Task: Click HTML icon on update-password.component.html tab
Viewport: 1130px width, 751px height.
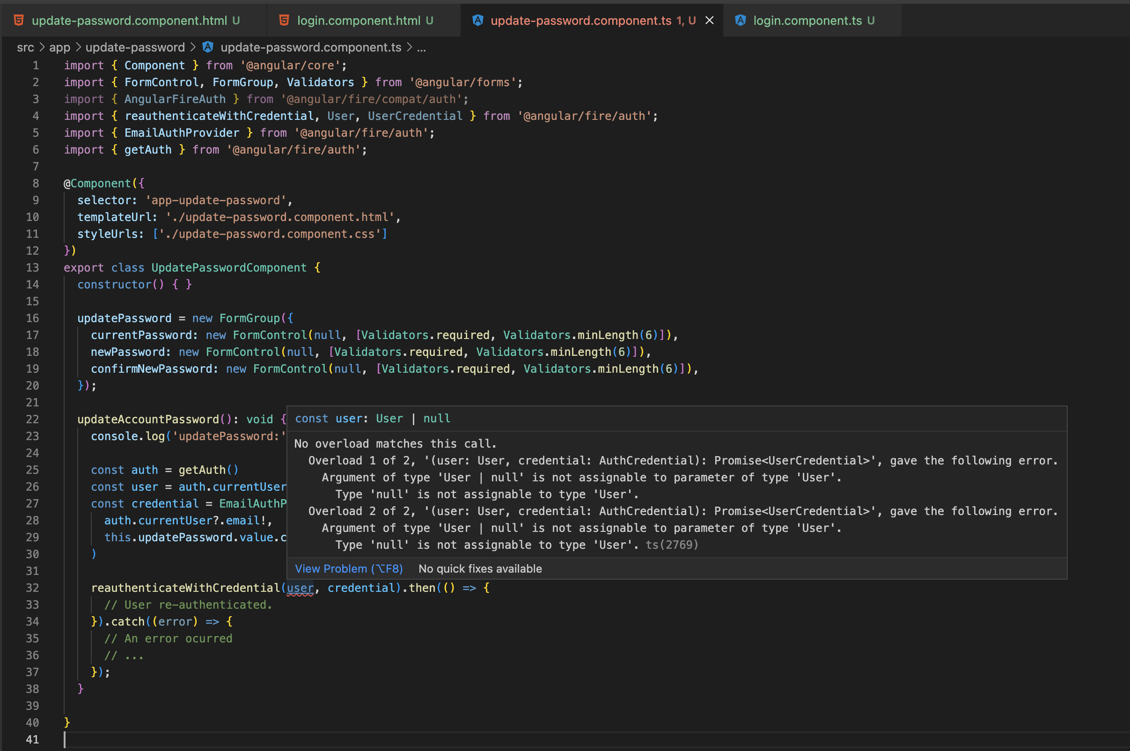Action: click(x=19, y=21)
